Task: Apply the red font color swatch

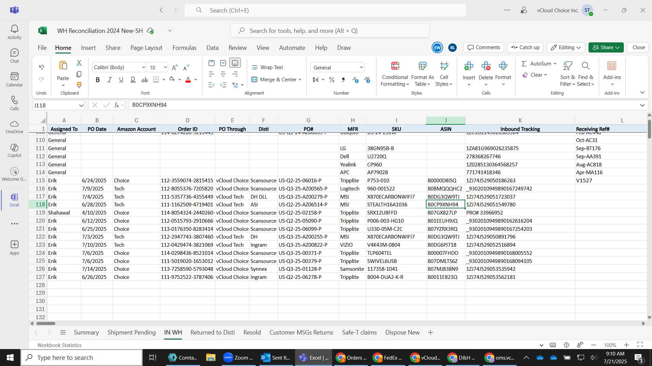Action: pyautogui.click(x=188, y=80)
